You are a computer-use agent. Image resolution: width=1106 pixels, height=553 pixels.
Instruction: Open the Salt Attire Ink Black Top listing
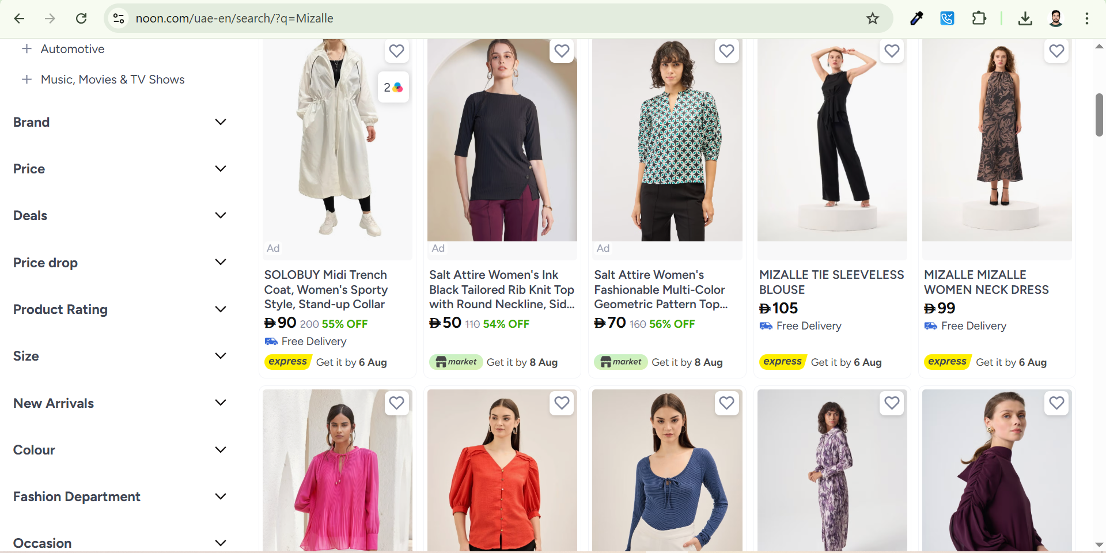501,289
